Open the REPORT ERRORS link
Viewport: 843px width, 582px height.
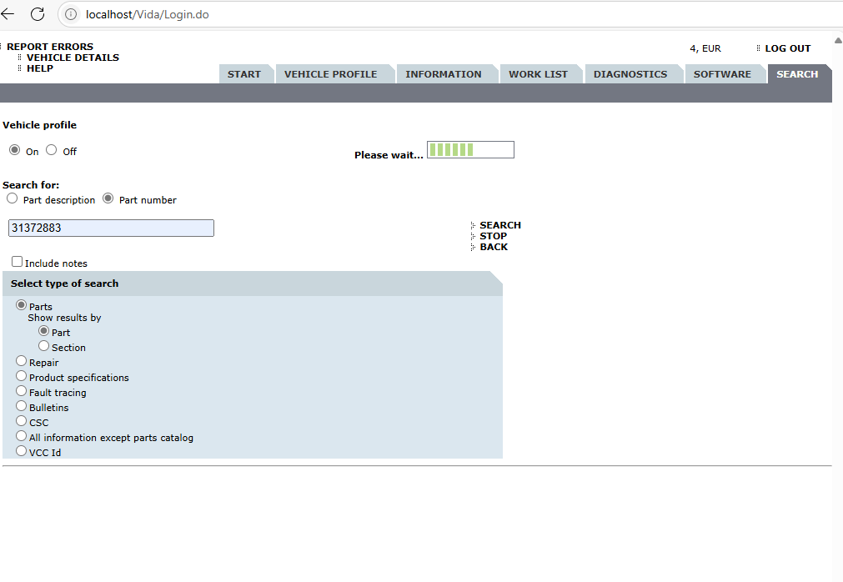coord(50,47)
